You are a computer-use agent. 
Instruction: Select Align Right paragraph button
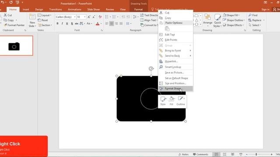(116, 24)
